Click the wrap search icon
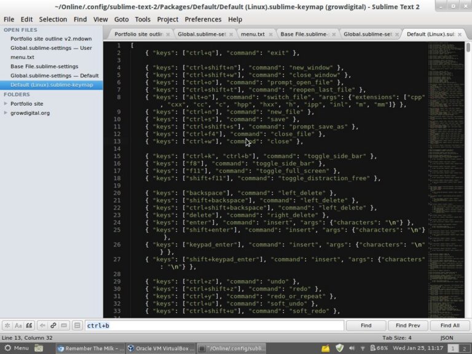This screenshot has width=472, height=354. tap(53, 325)
